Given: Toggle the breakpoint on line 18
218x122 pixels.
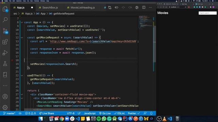Looking at the screenshot, I should point(12,60).
